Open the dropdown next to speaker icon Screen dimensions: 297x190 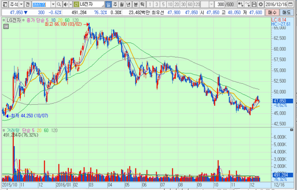[x=70, y=4]
